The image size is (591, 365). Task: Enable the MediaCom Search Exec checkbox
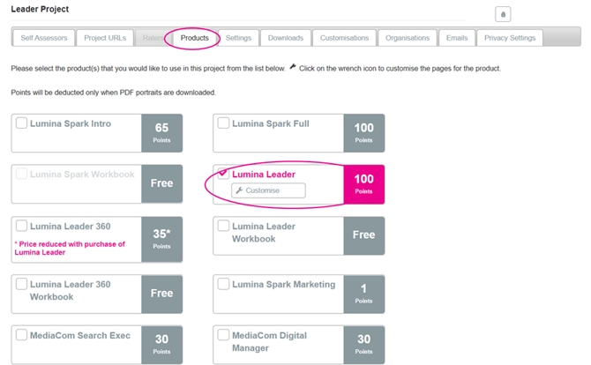pos(22,335)
